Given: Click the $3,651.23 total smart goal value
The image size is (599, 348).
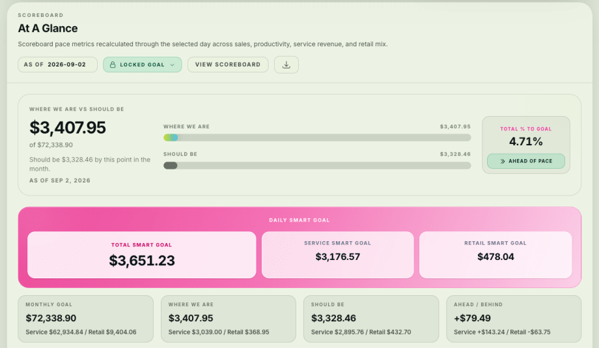Looking at the screenshot, I should 142,261.
